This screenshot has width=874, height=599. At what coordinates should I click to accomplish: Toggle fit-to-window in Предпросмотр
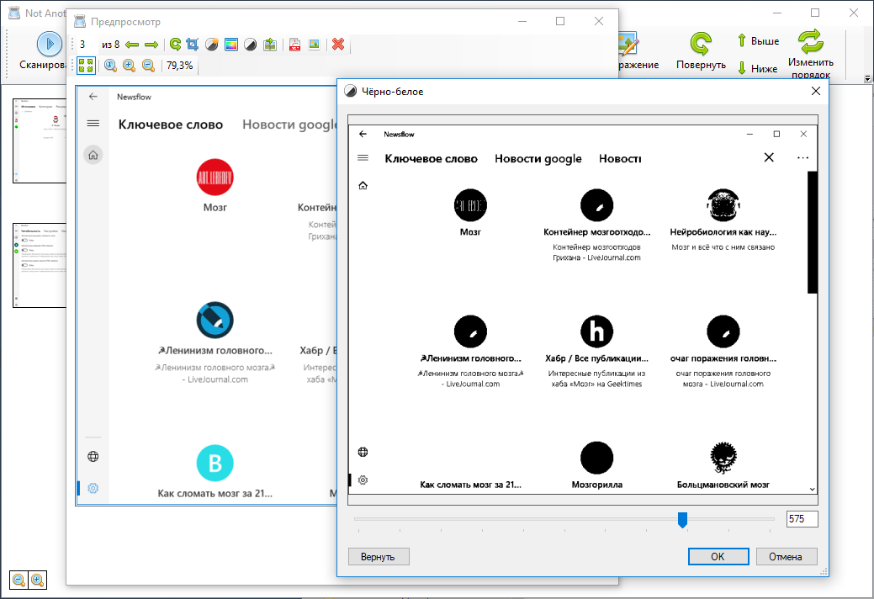(86, 65)
